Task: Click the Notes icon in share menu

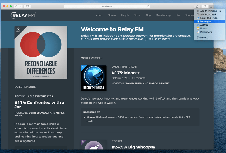Action: [x=198, y=29]
